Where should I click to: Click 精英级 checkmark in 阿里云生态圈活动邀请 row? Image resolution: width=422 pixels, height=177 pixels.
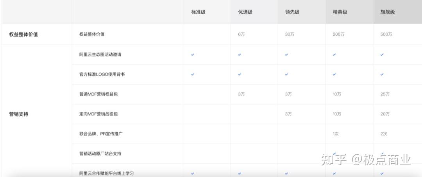(x=334, y=54)
